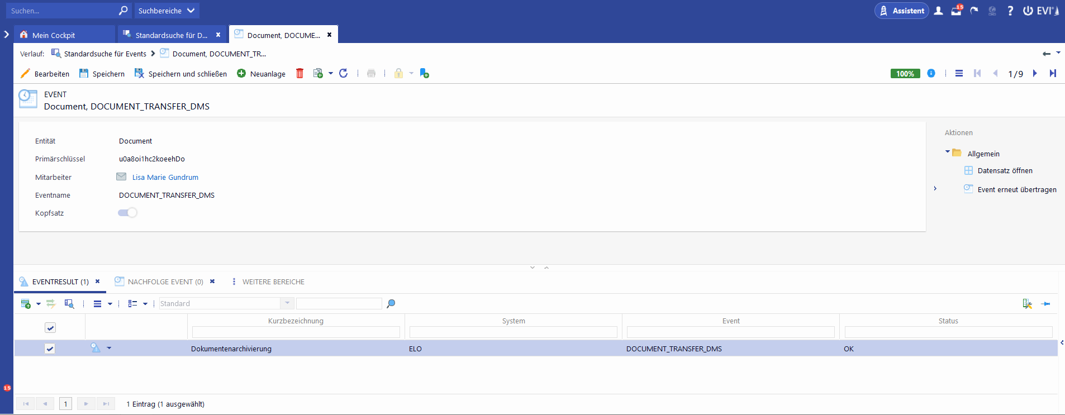The width and height of the screenshot is (1065, 415).
Task: Click the refresh icon in toolbar
Action: tap(343, 73)
